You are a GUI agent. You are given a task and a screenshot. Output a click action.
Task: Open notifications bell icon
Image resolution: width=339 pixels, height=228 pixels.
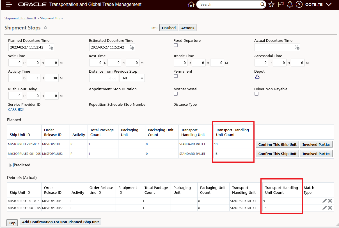pos(290,4)
